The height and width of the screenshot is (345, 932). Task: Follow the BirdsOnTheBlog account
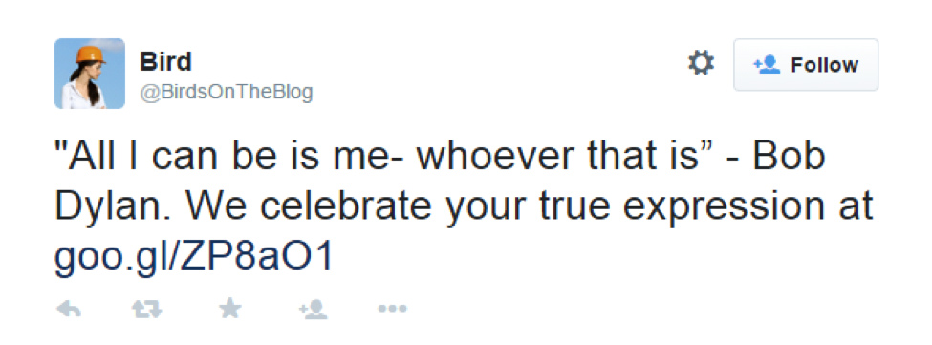click(806, 65)
